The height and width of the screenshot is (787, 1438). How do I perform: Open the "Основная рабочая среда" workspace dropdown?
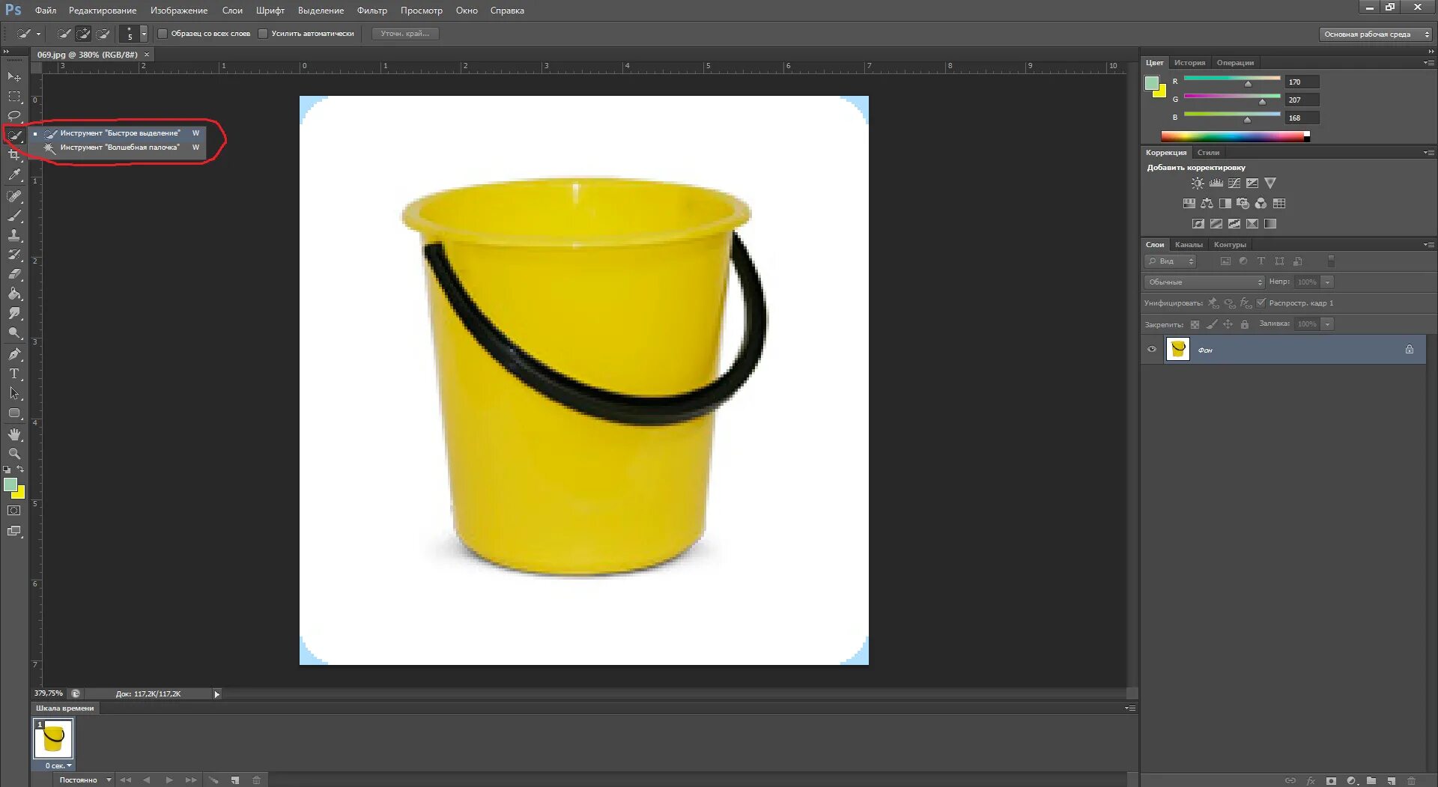1375,34
